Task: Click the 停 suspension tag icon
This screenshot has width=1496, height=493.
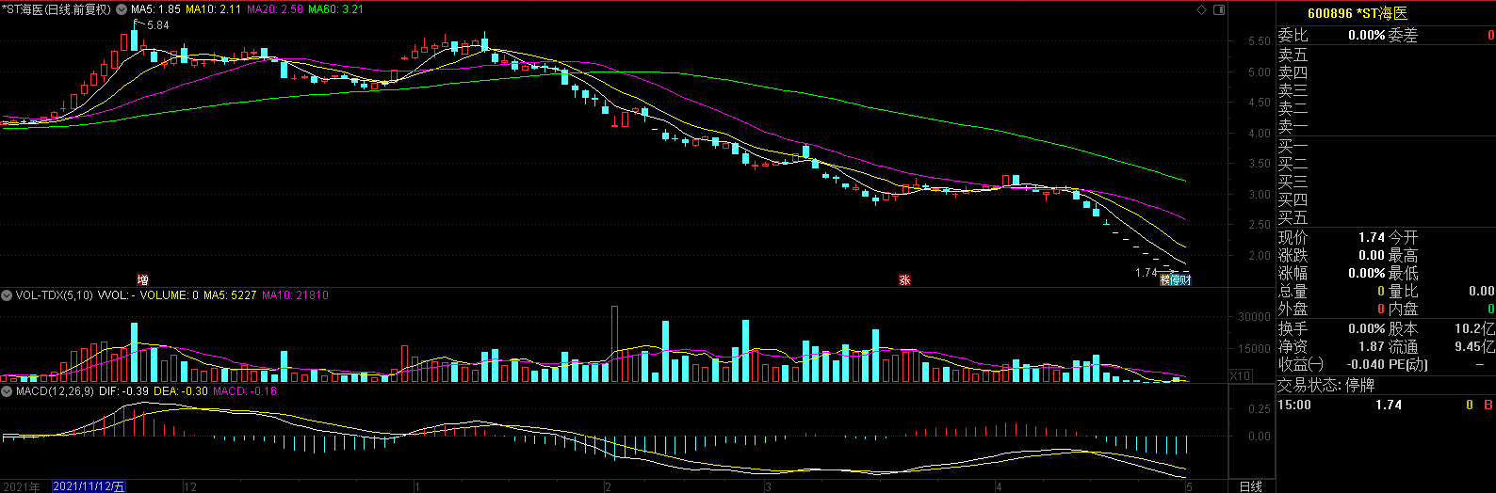Action: click(x=1176, y=279)
